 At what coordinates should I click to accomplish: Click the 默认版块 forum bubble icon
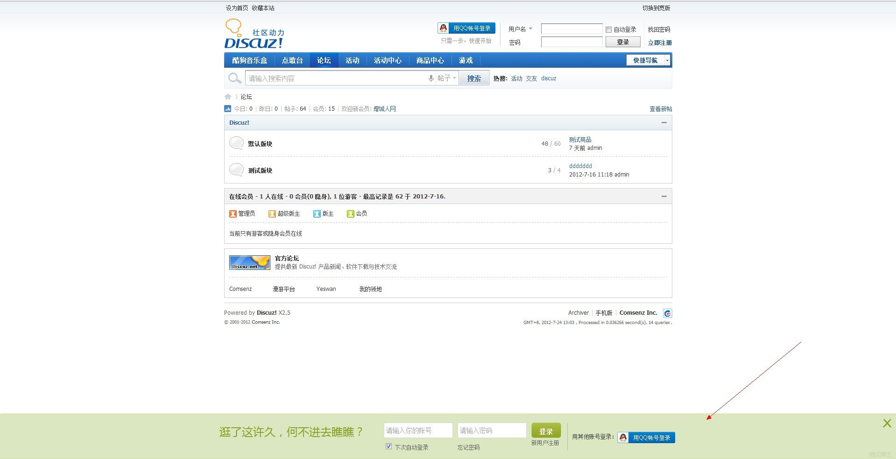[237, 143]
